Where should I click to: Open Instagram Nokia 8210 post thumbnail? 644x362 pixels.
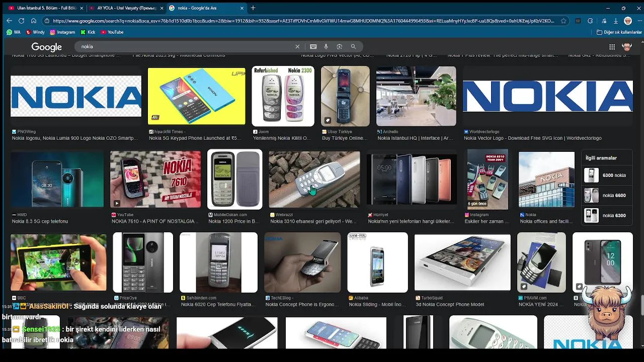click(488, 179)
